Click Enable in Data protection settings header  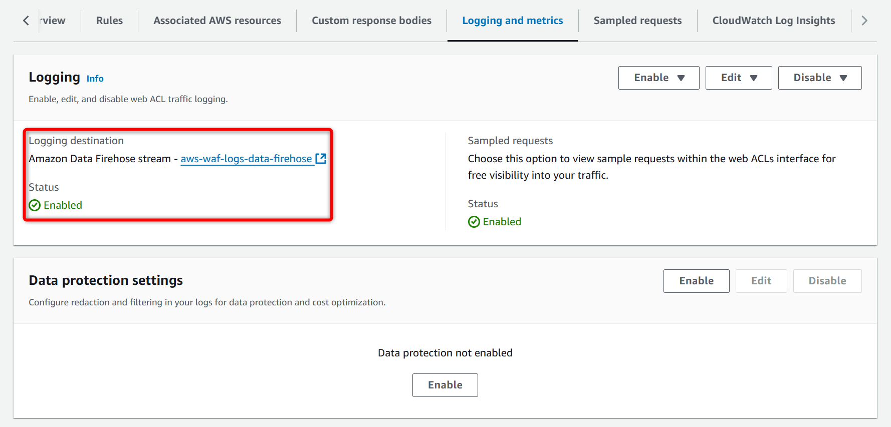[696, 281]
